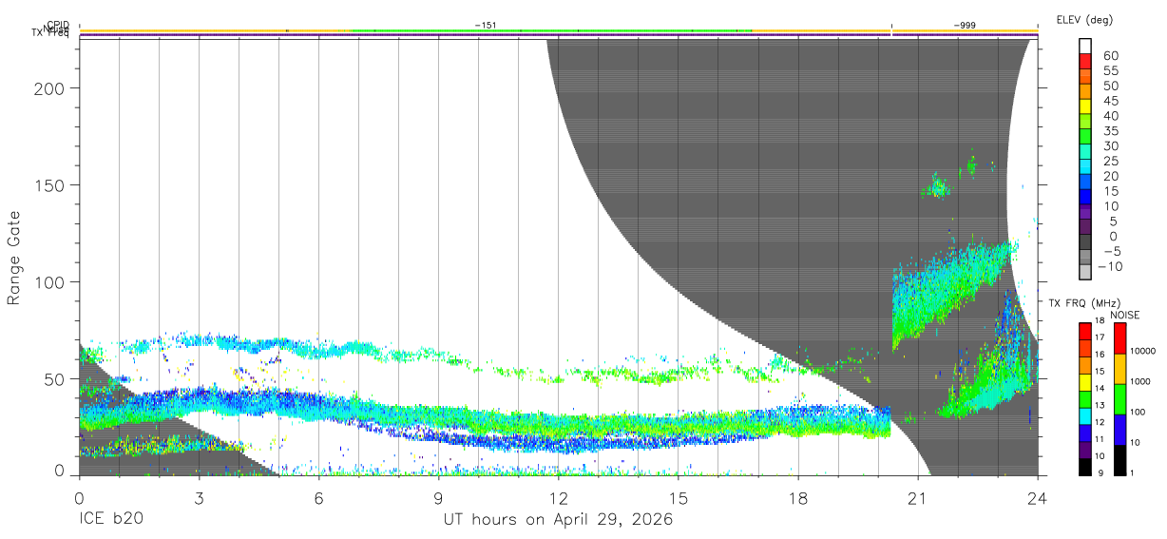Click the "ELEV (deg)" color bar title
Image resolution: width=1167 pixels, height=539 pixels.
[x=1085, y=19]
